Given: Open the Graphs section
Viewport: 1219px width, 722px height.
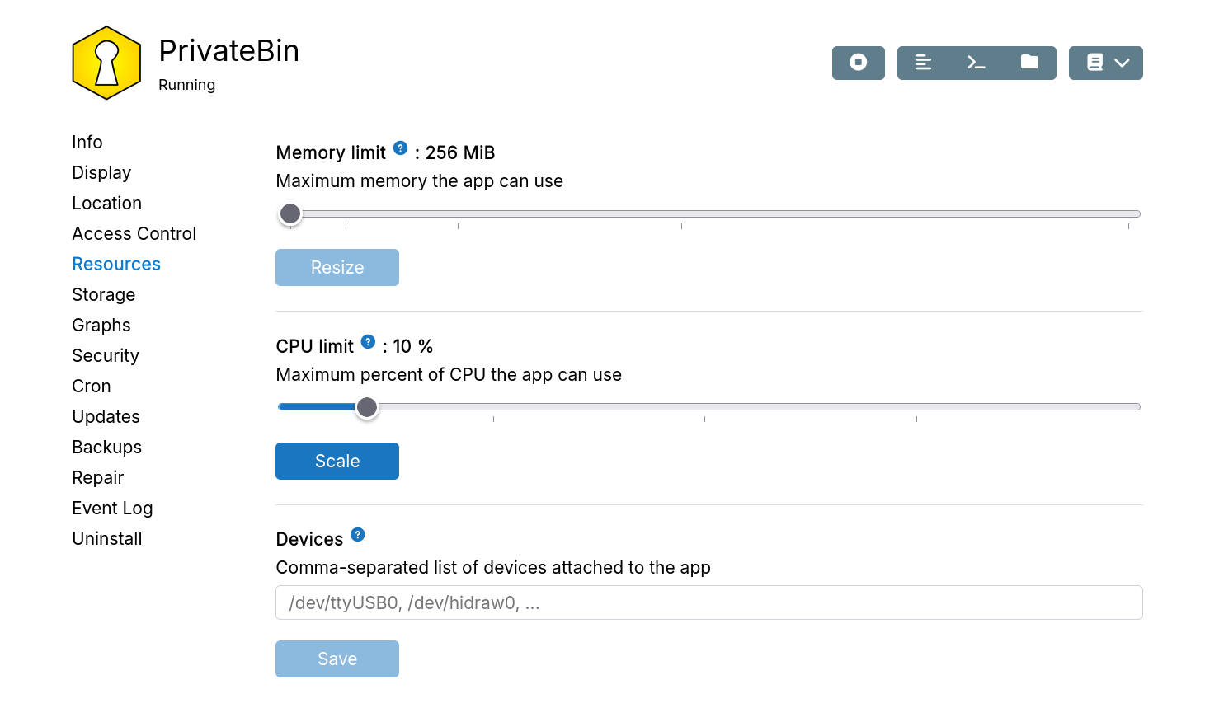Looking at the screenshot, I should [x=101, y=325].
